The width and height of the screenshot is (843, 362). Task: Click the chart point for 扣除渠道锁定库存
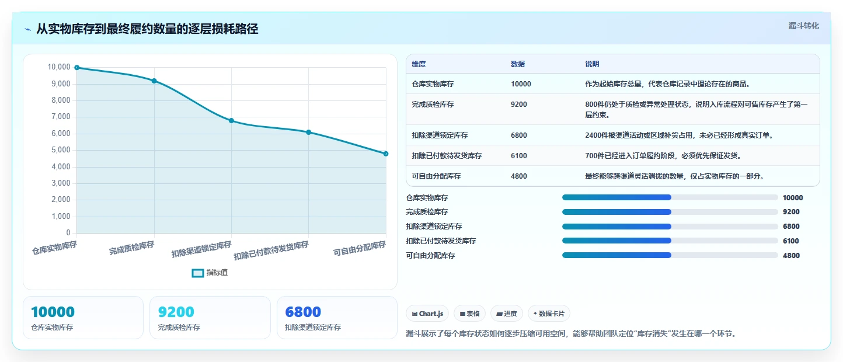point(231,120)
